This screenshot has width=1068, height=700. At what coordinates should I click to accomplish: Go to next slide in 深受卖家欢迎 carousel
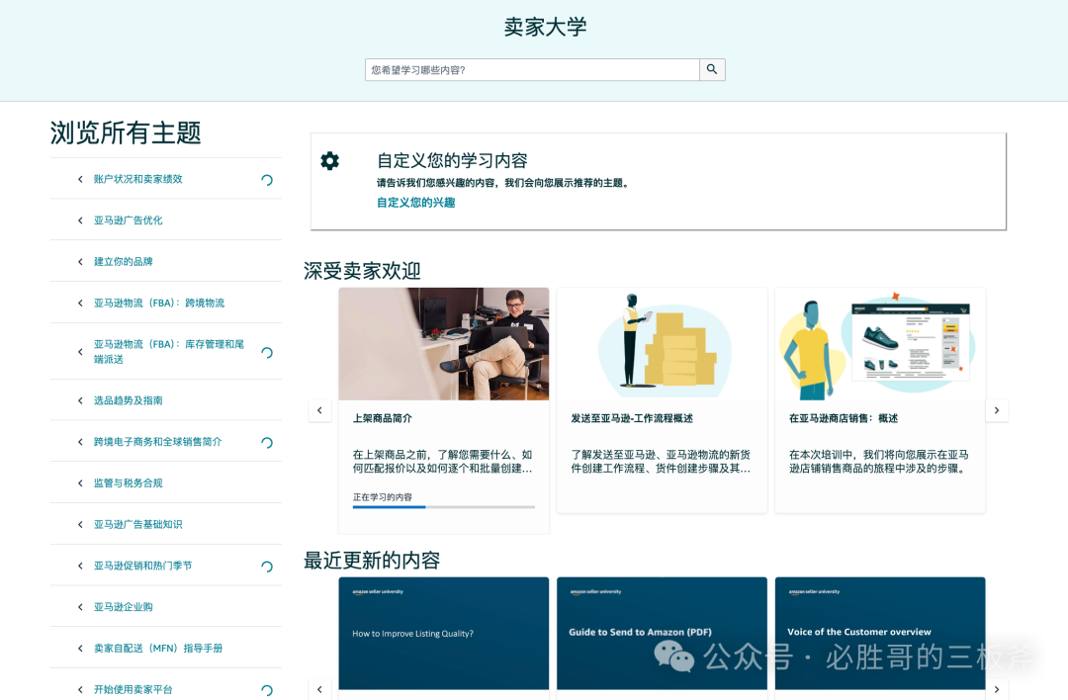pyautogui.click(x=997, y=410)
